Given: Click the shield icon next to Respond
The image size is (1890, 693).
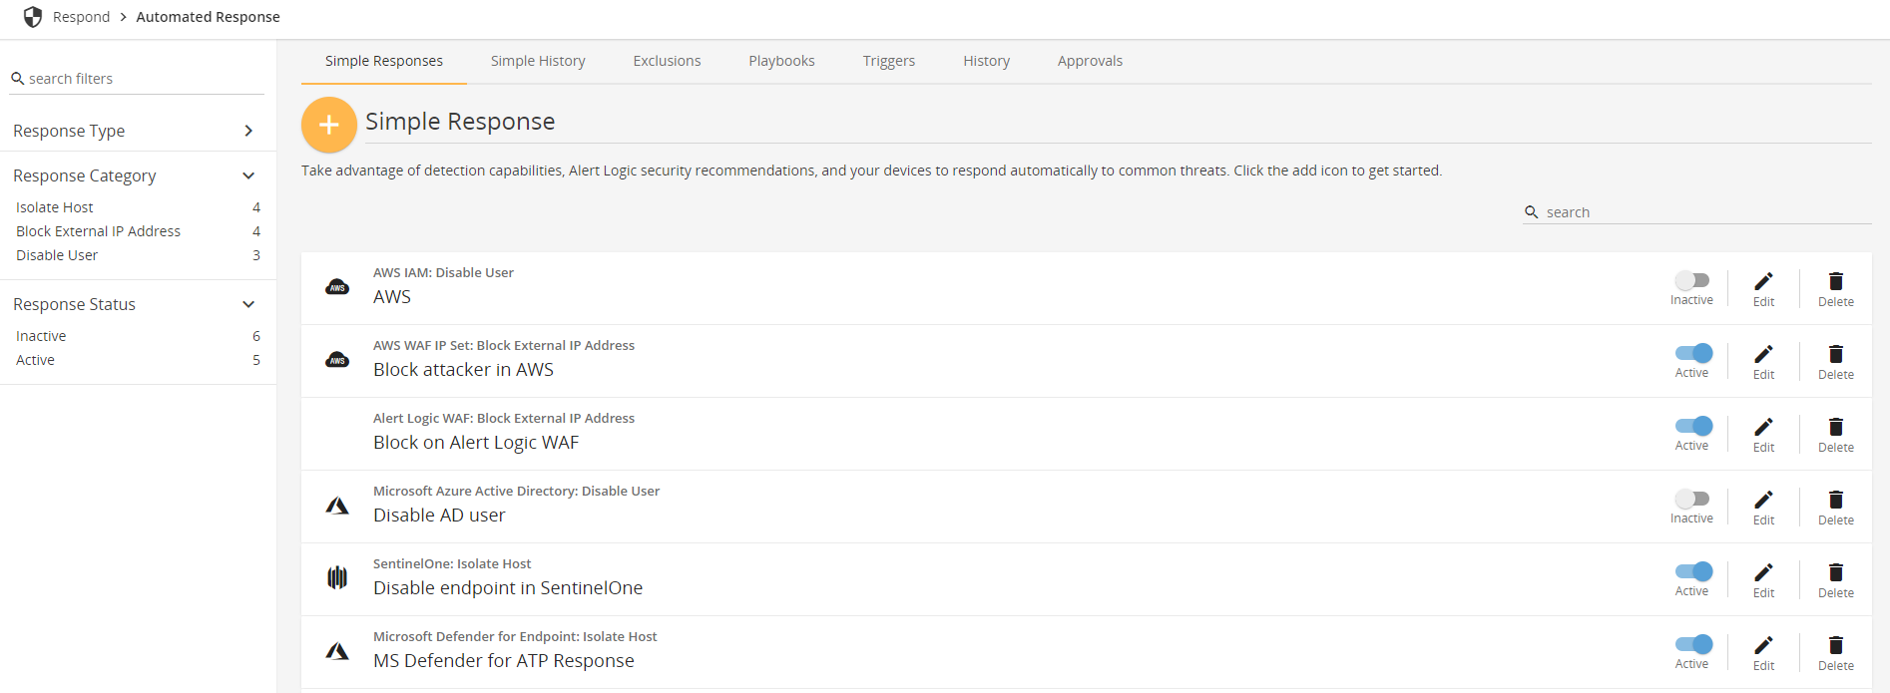Looking at the screenshot, I should click(x=33, y=17).
